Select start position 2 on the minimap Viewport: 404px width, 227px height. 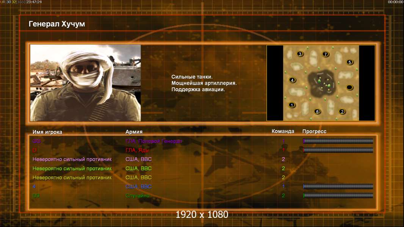[x=342, y=111]
